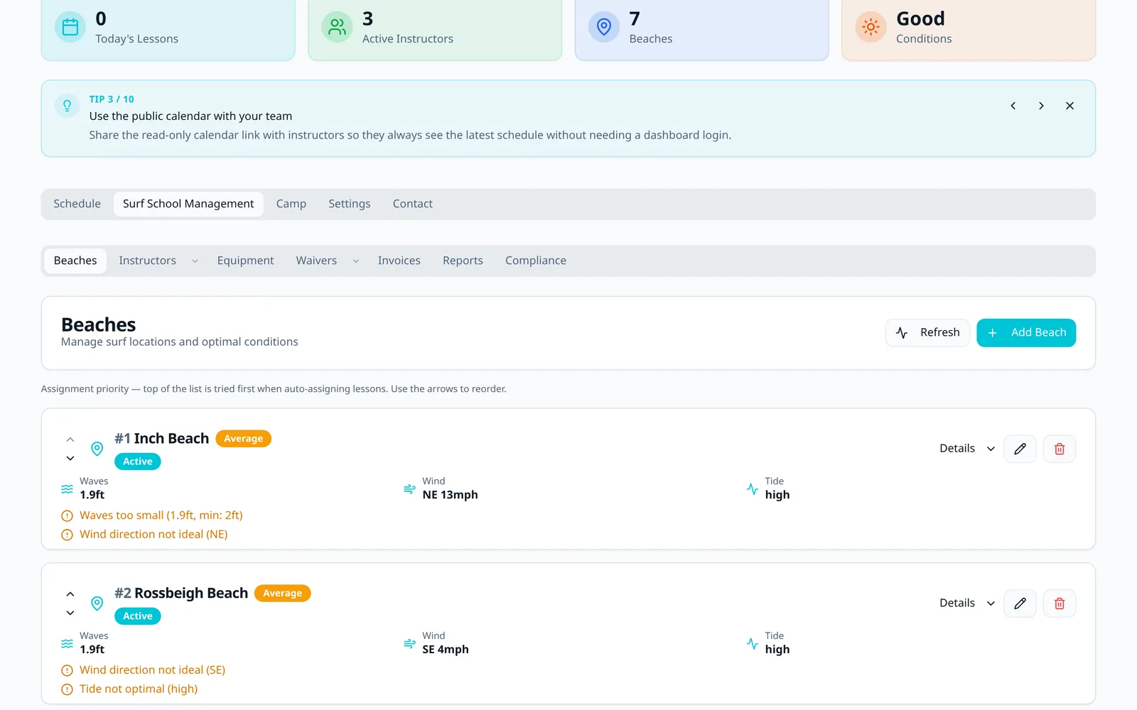1137x710 pixels.
Task: Click the calendar icon in Today's Lessons card
Action: (x=70, y=27)
